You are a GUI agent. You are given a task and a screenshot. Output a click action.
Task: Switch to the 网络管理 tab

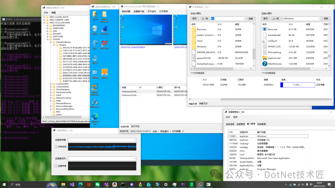coord(261,124)
